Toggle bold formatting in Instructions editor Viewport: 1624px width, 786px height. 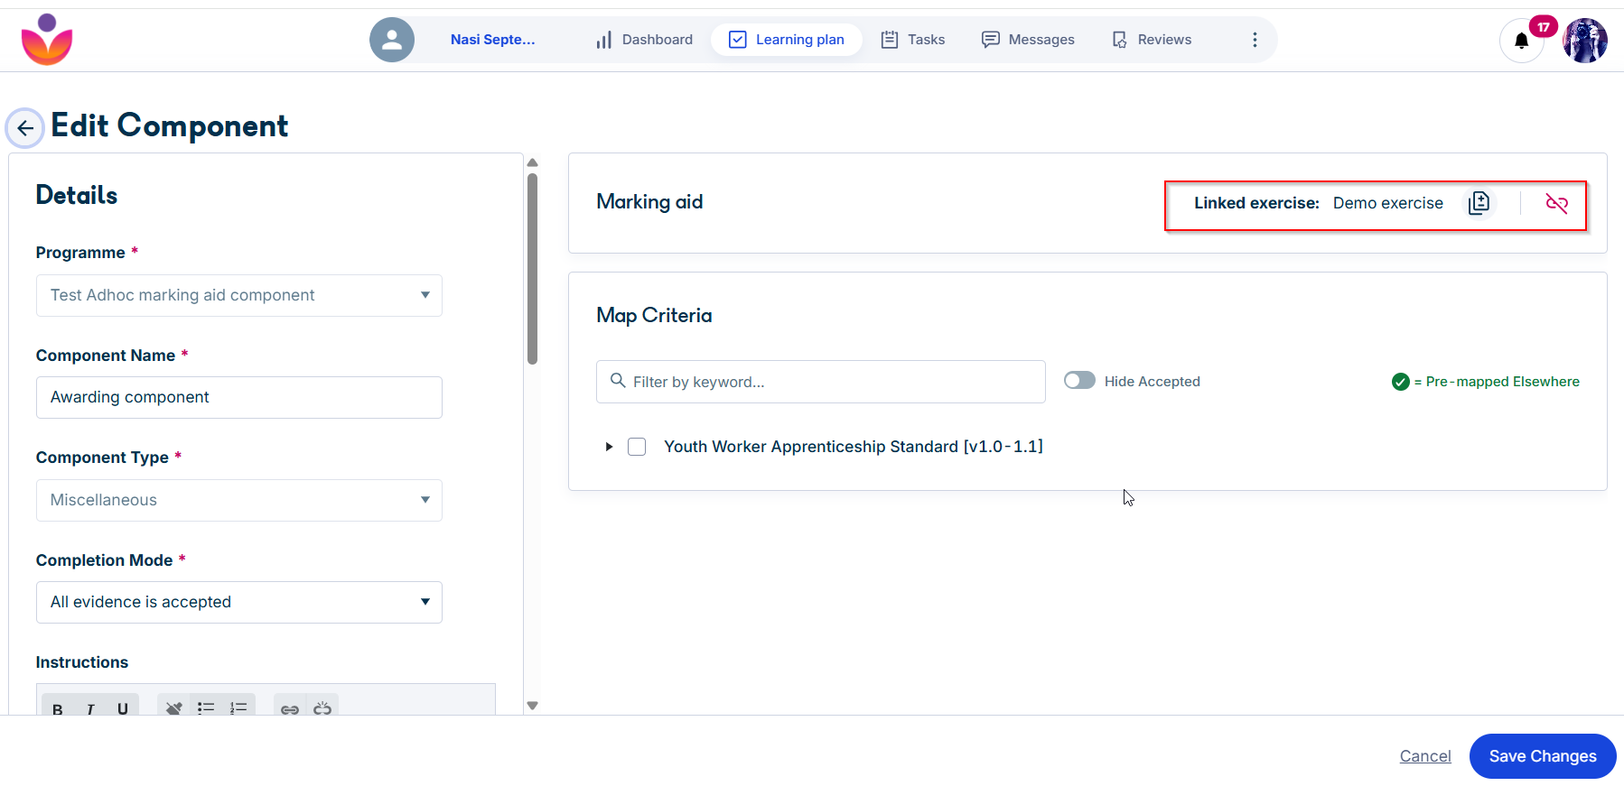point(58,709)
